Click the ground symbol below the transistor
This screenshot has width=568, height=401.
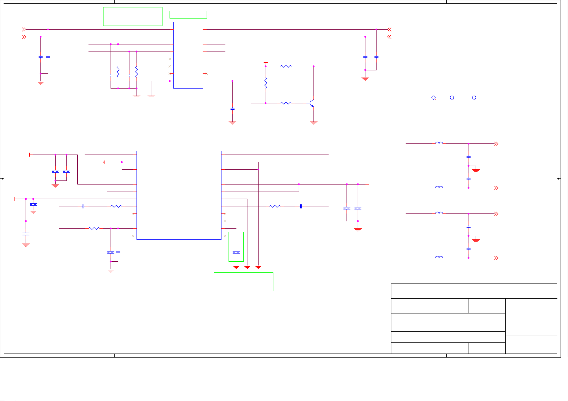[314, 123]
